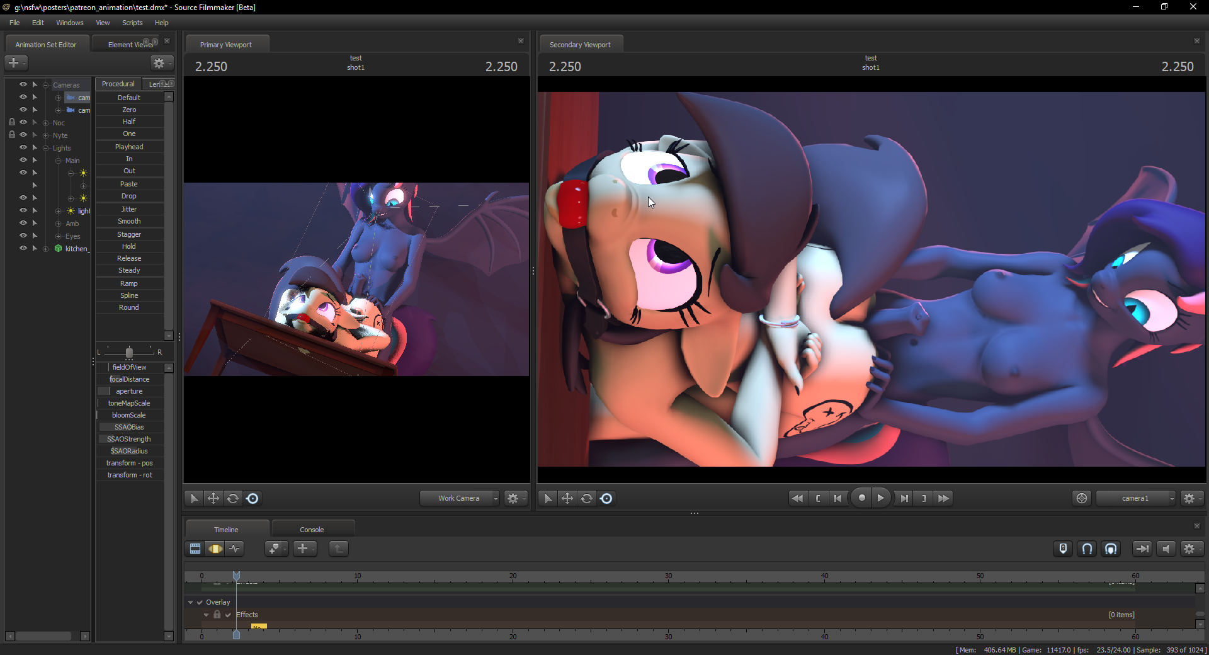
Task: Click the timeline add plus button
Action: pos(305,549)
